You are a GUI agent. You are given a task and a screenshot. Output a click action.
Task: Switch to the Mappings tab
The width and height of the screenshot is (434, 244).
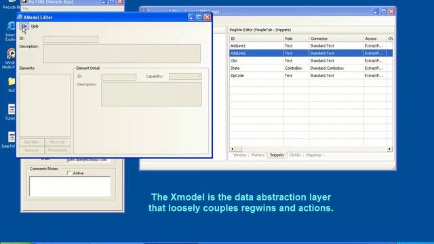tap(314, 155)
